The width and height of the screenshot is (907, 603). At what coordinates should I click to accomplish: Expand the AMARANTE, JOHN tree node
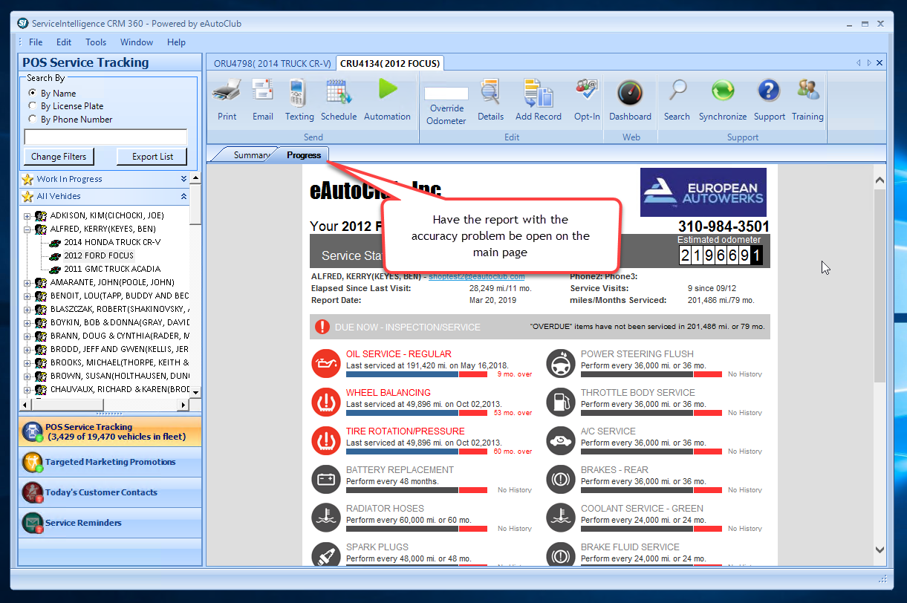[x=27, y=283]
